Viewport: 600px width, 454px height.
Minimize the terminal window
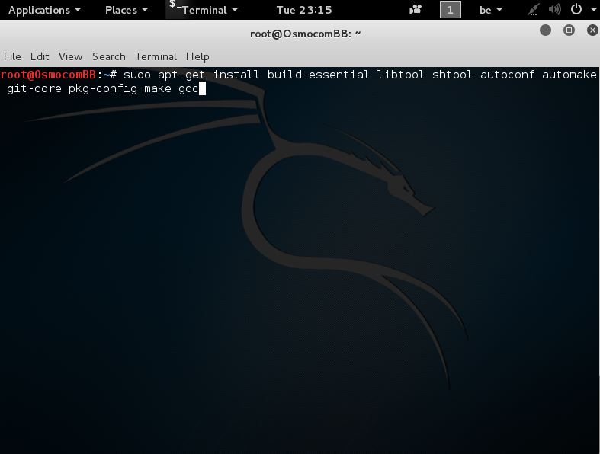click(545, 30)
